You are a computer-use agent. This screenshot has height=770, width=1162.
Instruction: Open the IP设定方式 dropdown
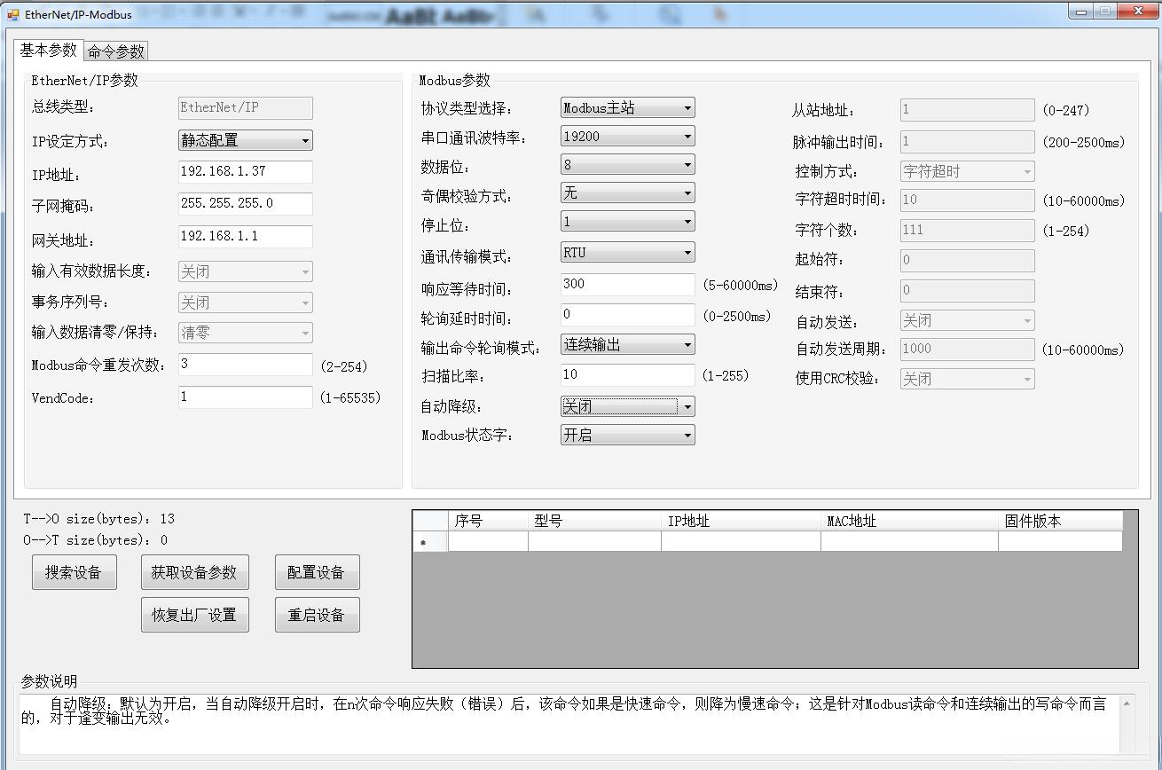click(246, 140)
